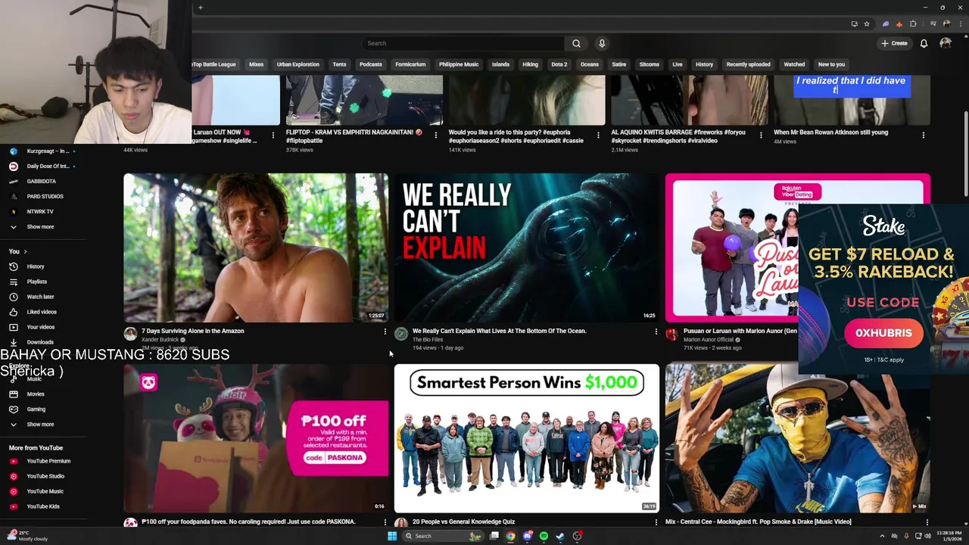Viewport: 969px width, 545px height.
Task: Click the install app icon in address bar
Action: point(855,23)
